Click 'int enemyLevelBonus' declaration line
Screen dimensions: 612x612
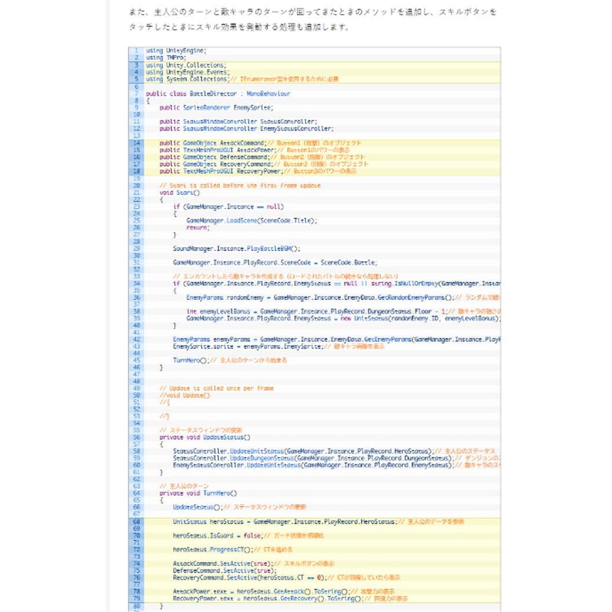[x=343, y=311]
